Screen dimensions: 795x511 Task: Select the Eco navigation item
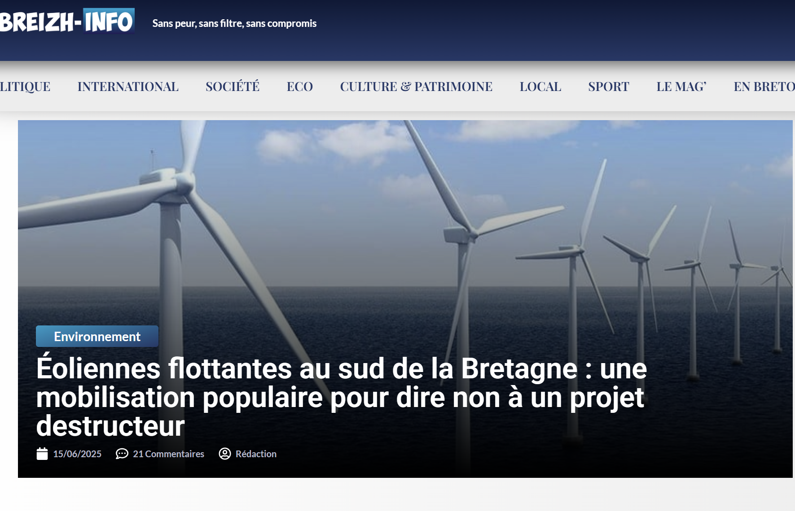click(300, 87)
